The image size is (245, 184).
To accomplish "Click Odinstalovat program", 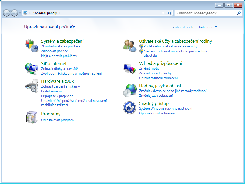I will coord(57,120).
